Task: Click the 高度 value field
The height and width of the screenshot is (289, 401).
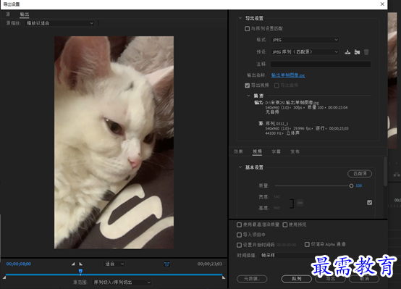Action: 277,208
